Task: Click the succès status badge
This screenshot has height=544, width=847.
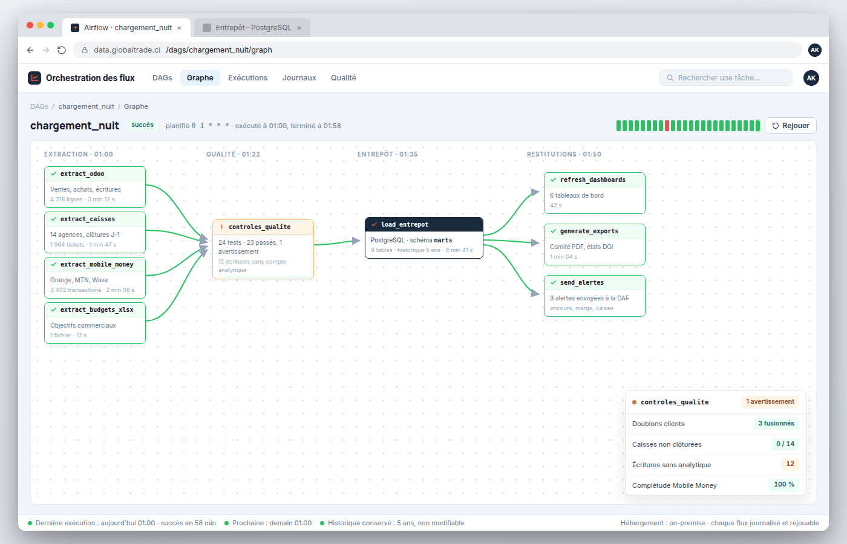Action: (143, 125)
